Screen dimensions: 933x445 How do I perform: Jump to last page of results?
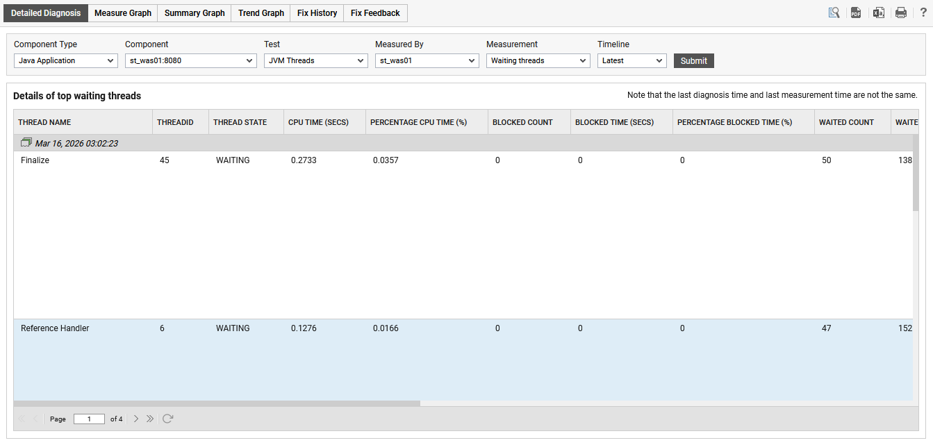tap(151, 419)
